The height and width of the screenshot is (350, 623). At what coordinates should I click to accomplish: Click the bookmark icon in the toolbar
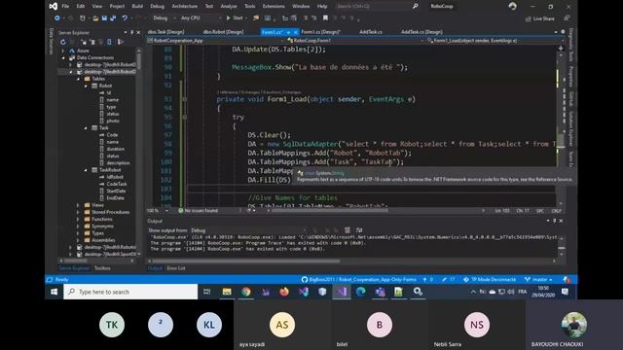tap(325, 17)
